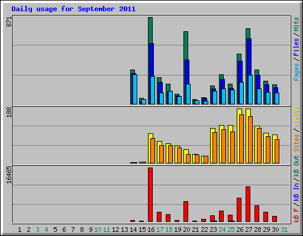Click the 188 visits axis value
The height and width of the screenshot is (236, 303).
[x=9, y=112]
